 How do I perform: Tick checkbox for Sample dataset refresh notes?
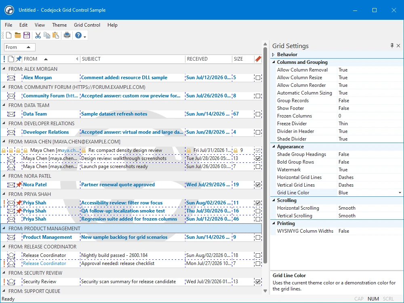[258, 114]
